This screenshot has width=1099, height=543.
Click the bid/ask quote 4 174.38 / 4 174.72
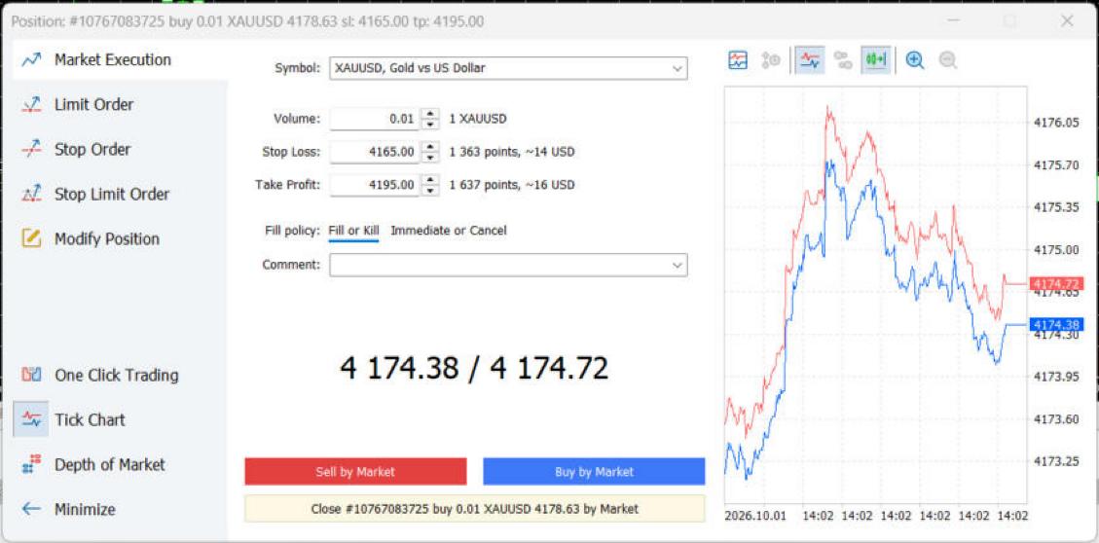click(474, 368)
